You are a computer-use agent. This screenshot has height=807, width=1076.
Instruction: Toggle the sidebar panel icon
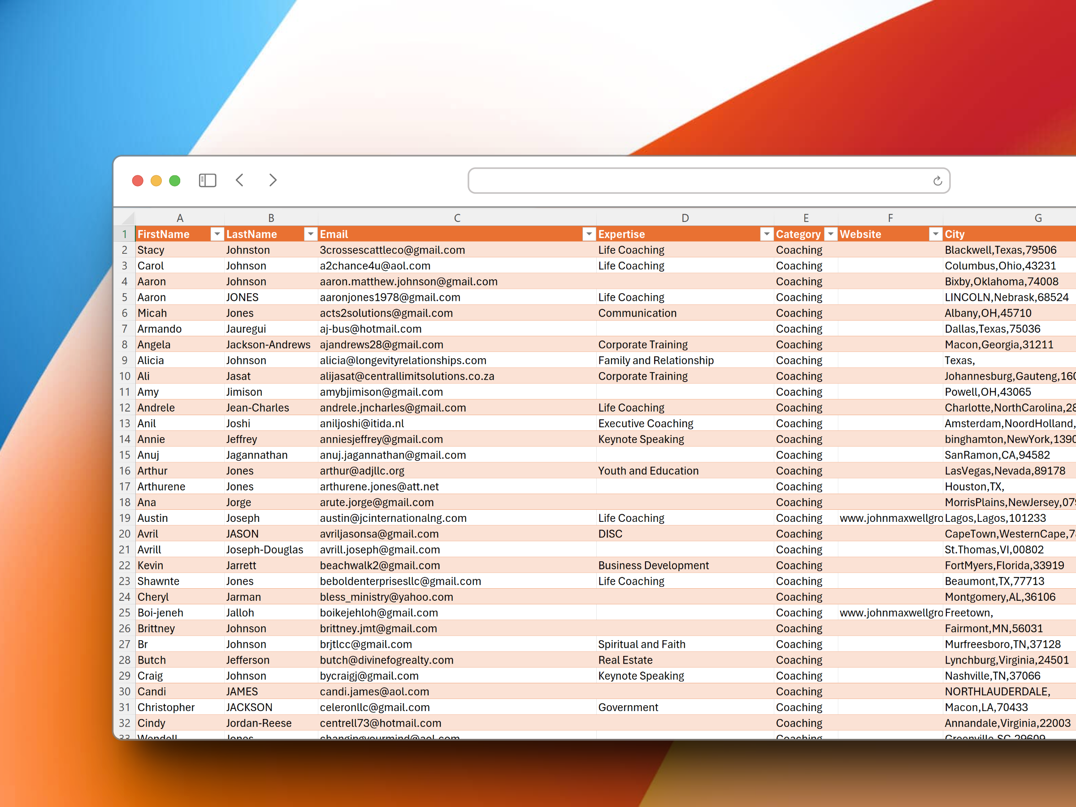[207, 181]
